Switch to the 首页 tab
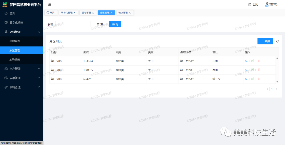 (51, 12)
